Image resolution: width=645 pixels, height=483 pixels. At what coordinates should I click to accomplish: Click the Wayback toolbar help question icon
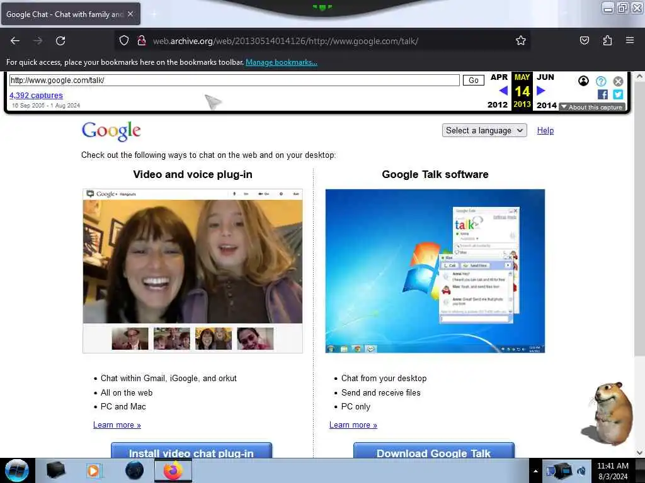[601, 81]
